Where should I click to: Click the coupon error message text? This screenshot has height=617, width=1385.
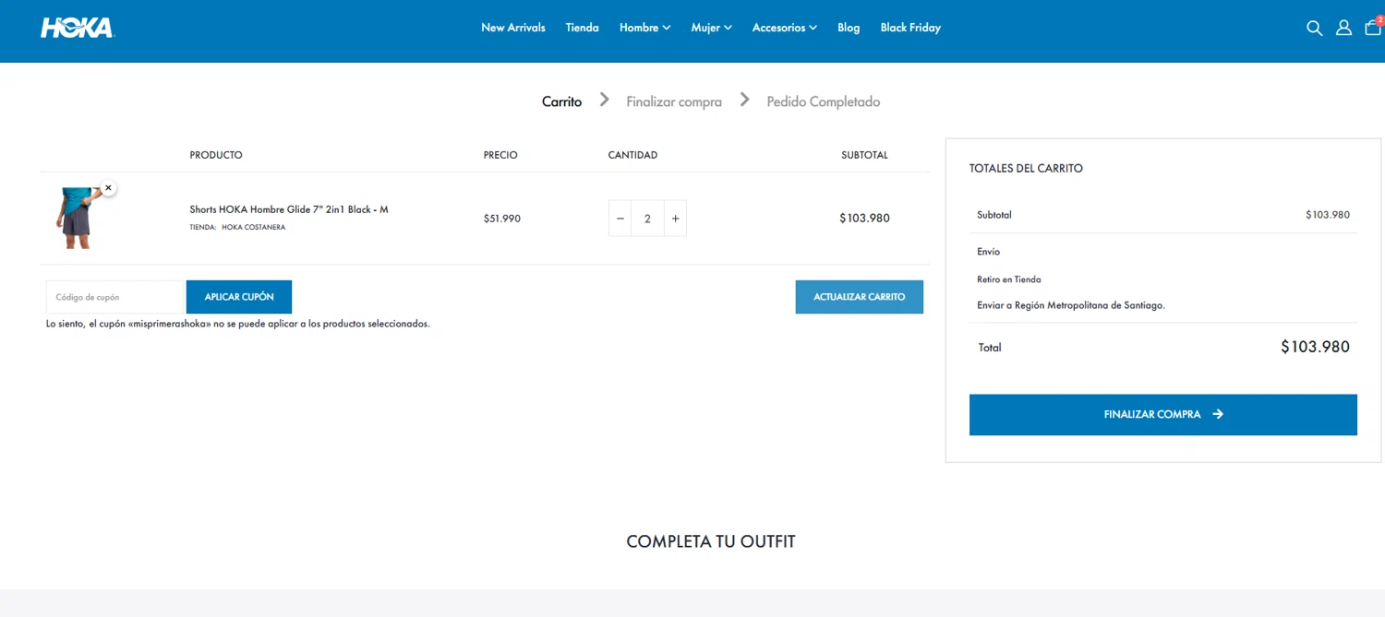click(x=238, y=324)
